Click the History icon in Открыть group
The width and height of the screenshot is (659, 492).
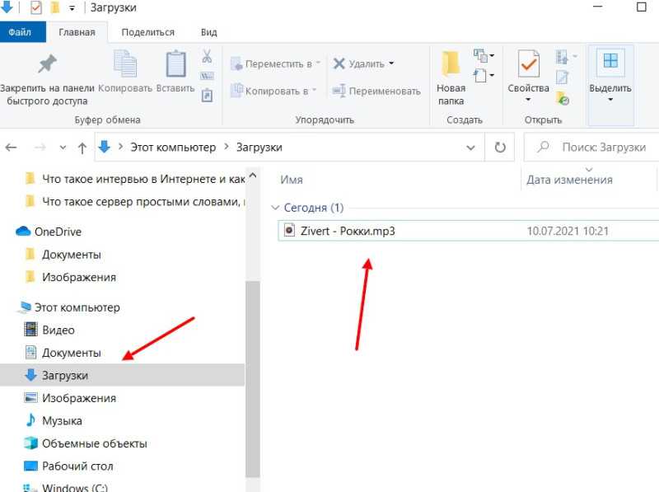tap(563, 98)
